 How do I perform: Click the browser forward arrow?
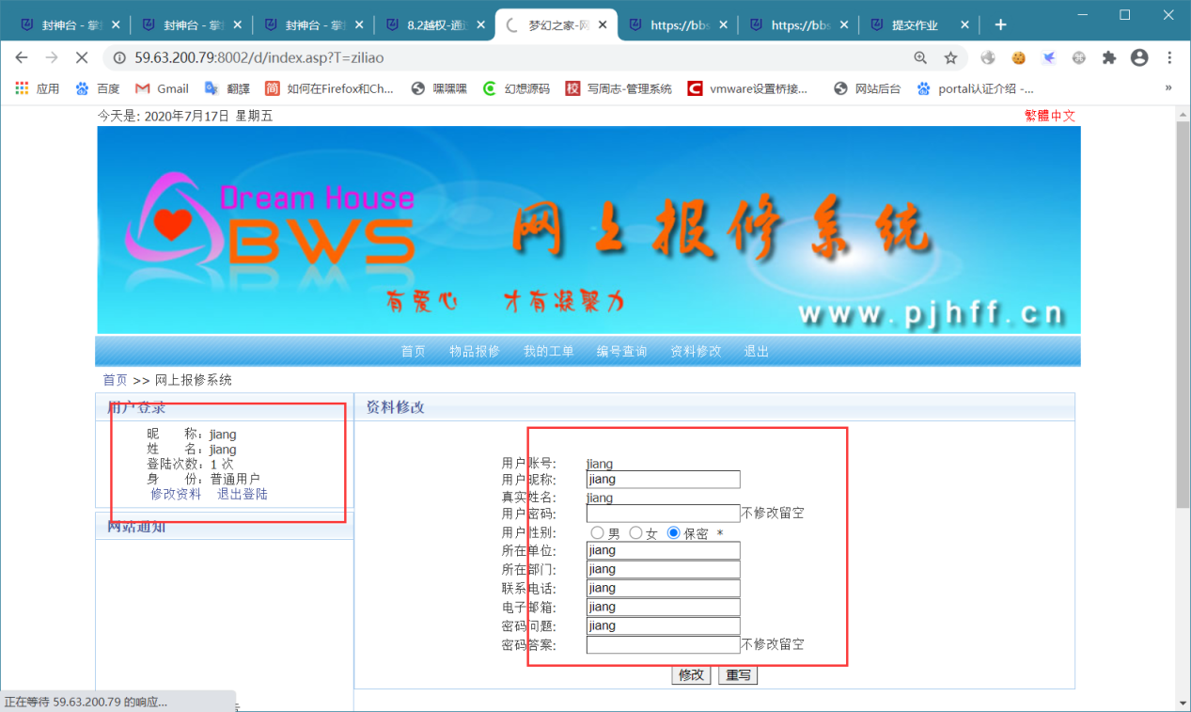coord(52,57)
